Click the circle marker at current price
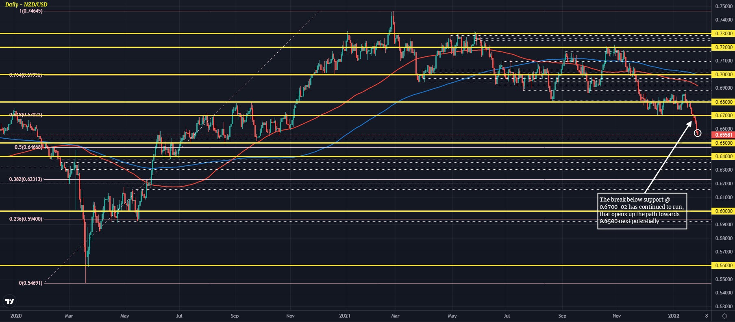The height and width of the screenshot is (322, 735). pyautogui.click(x=697, y=133)
